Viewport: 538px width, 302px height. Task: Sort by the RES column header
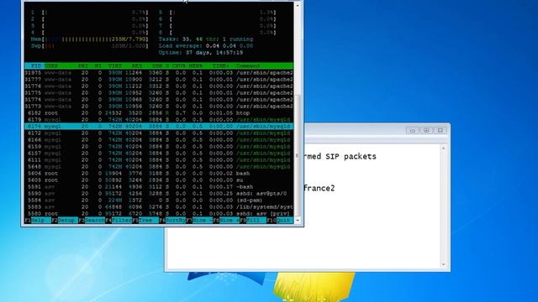(136, 65)
